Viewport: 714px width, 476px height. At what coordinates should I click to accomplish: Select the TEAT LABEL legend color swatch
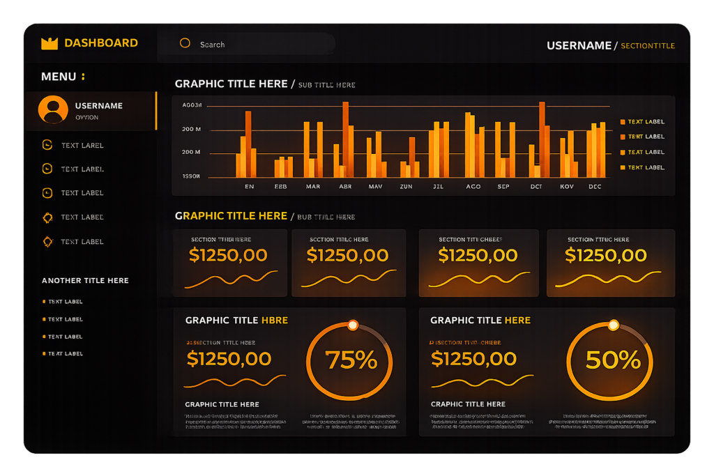pyautogui.click(x=623, y=153)
